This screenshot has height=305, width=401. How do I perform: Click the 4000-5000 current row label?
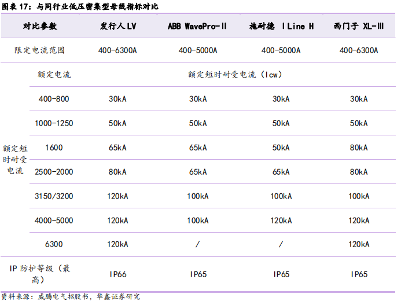(x=54, y=221)
